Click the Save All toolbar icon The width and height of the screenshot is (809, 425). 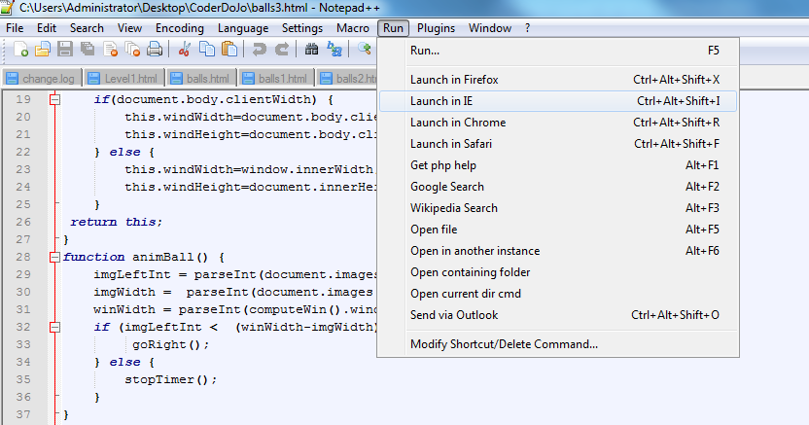pyautogui.click(x=88, y=49)
